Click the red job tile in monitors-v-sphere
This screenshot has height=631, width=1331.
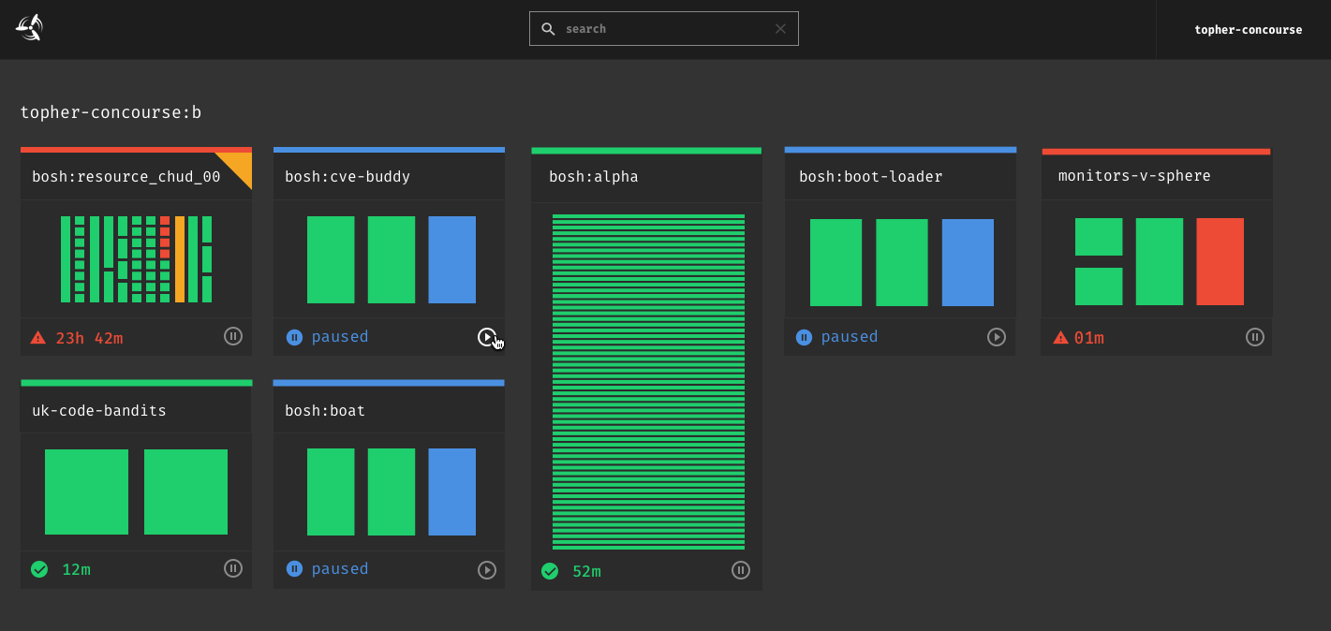[x=1220, y=262]
